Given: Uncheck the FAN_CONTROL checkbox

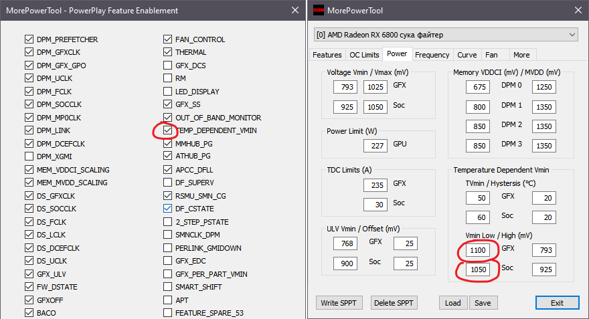Looking at the screenshot, I should click(x=167, y=39).
